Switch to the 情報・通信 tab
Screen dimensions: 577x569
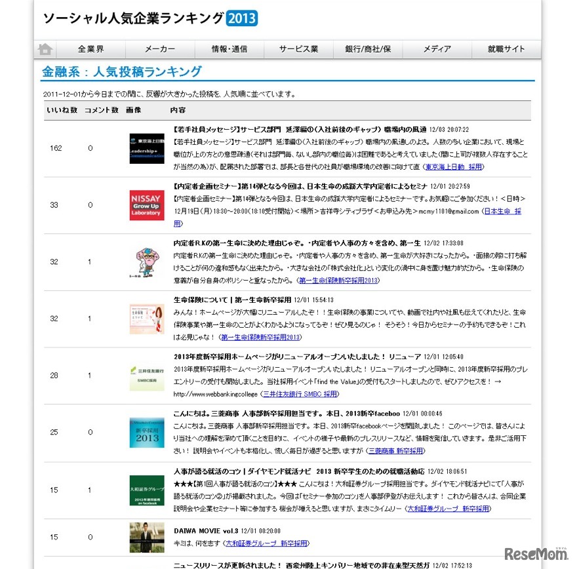(x=229, y=49)
